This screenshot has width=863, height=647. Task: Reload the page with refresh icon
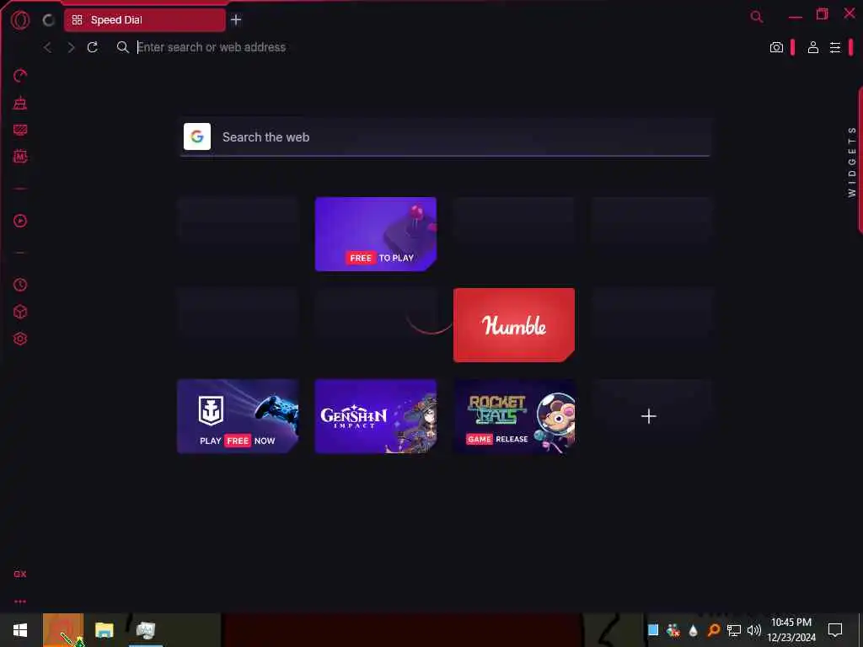93,47
